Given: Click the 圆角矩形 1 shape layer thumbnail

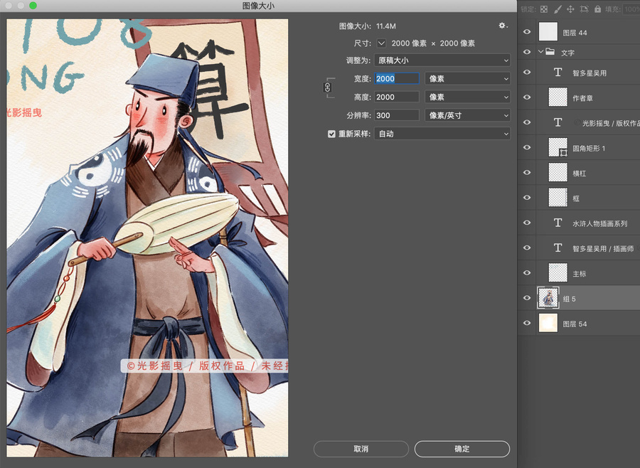Looking at the screenshot, I should [x=558, y=147].
